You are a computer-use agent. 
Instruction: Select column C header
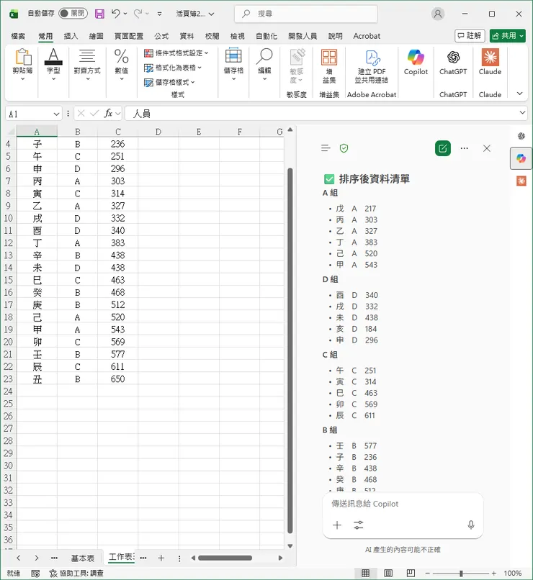(x=117, y=132)
